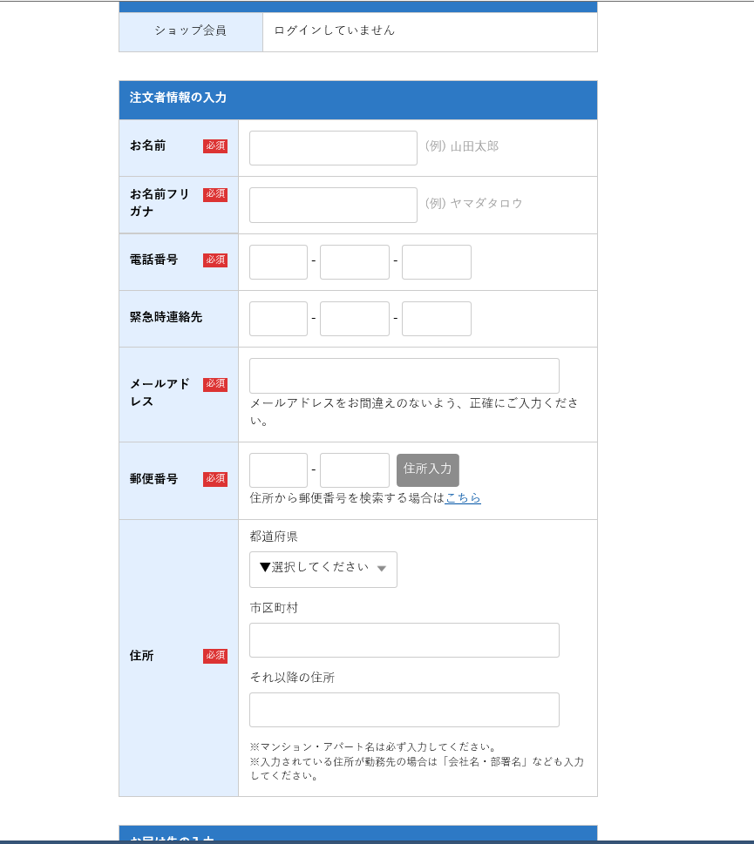Click the second 緊急時連絡先 input box
Viewport: 754px width, 844px height.
click(354, 318)
